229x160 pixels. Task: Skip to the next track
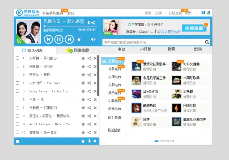pos(69,39)
